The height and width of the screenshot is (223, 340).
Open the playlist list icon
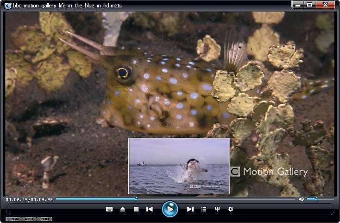point(204,209)
